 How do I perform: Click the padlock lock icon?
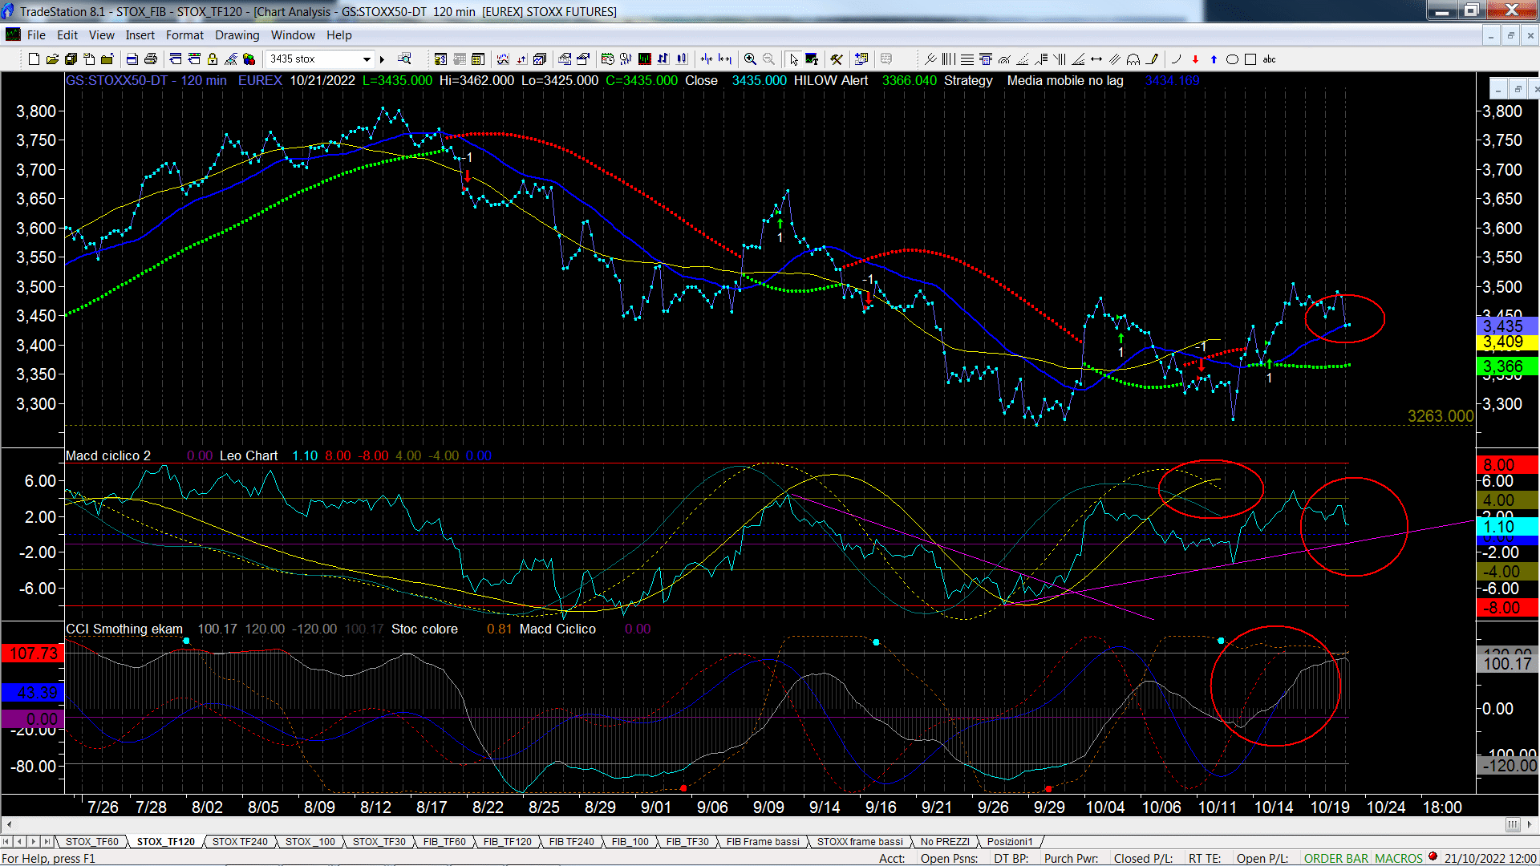[x=213, y=59]
